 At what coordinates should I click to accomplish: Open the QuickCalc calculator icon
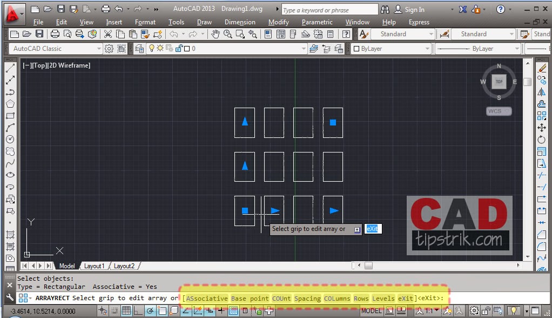(330, 34)
